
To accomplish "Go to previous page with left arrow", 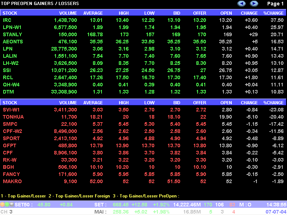I will [x=241, y=4].
